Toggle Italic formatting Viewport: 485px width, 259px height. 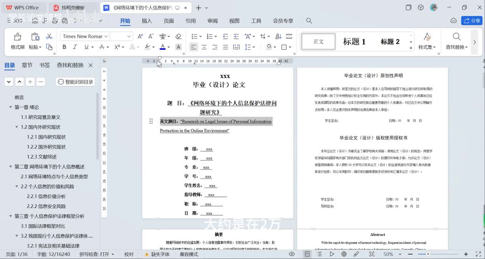pyautogui.click(x=75, y=47)
